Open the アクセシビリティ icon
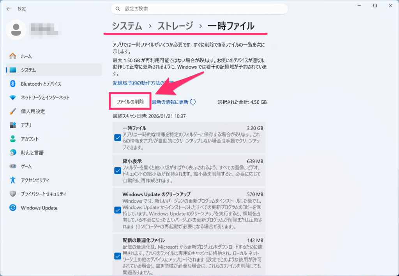Viewport: 399px width, 276px height. pyautogui.click(x=13, y=180)
